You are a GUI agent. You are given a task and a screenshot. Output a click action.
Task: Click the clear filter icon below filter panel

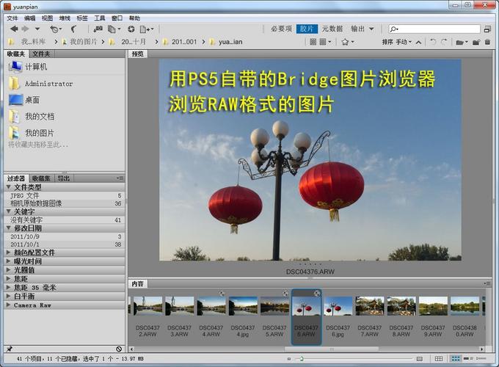point(119,349)
